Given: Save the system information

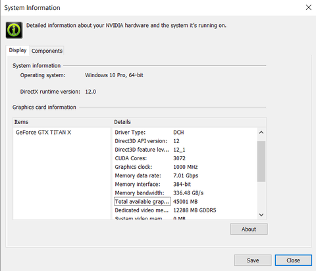Looking at the screenshot, I should pyautogui.click(x=253, y=260).
